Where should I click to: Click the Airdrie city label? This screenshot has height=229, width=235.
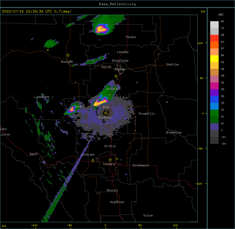coord(110,146)
